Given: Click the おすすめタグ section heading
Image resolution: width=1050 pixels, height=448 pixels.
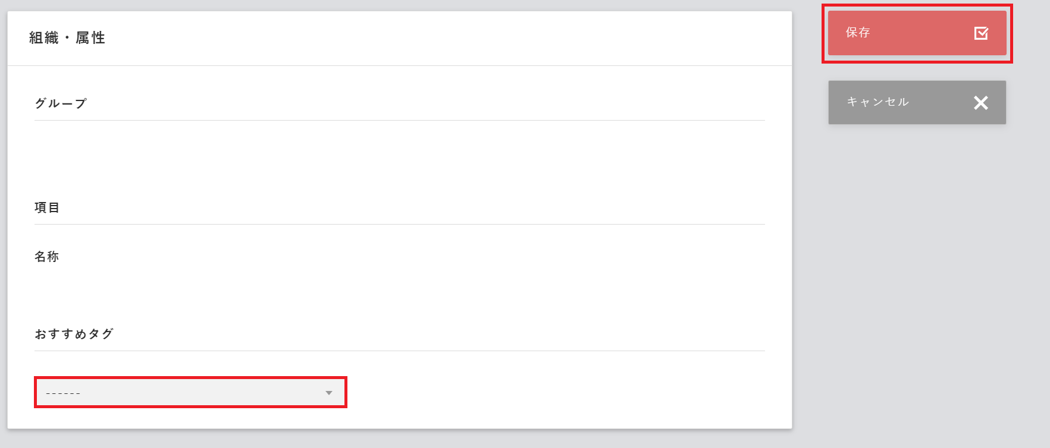Looking at the screenshot, I should point(74,334).
